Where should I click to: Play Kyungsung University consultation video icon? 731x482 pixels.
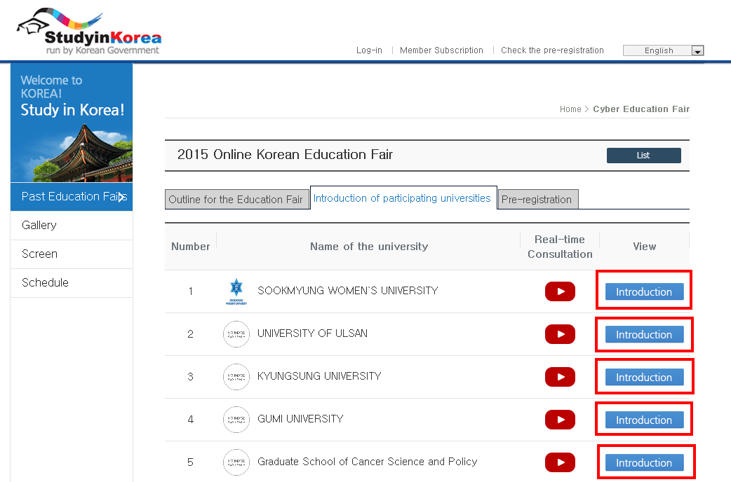point(560,377)
